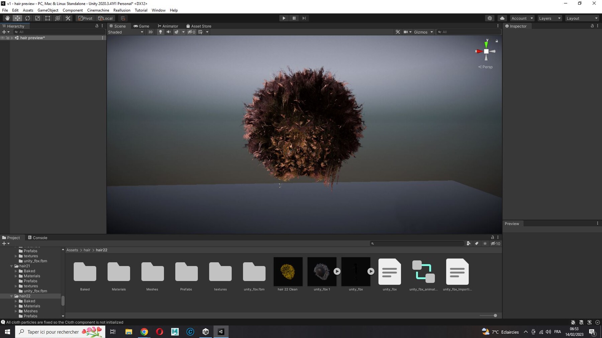The height and width of the screenshot is (338, 602).
Task: Open the Gizmos dropdown arrow
Action: pos(432,32)
